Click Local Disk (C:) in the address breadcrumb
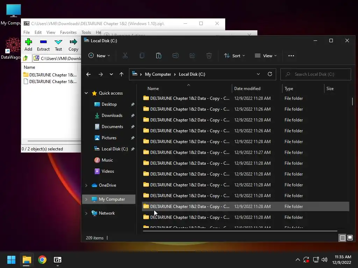358x268 pixels. [x=192, y=74]
